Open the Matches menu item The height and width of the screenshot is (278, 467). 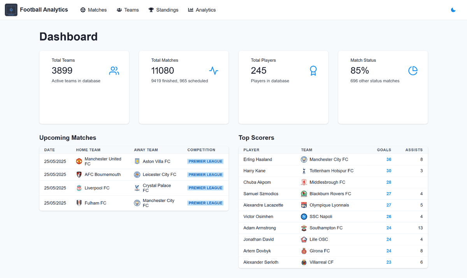click(x=93, y=10)
